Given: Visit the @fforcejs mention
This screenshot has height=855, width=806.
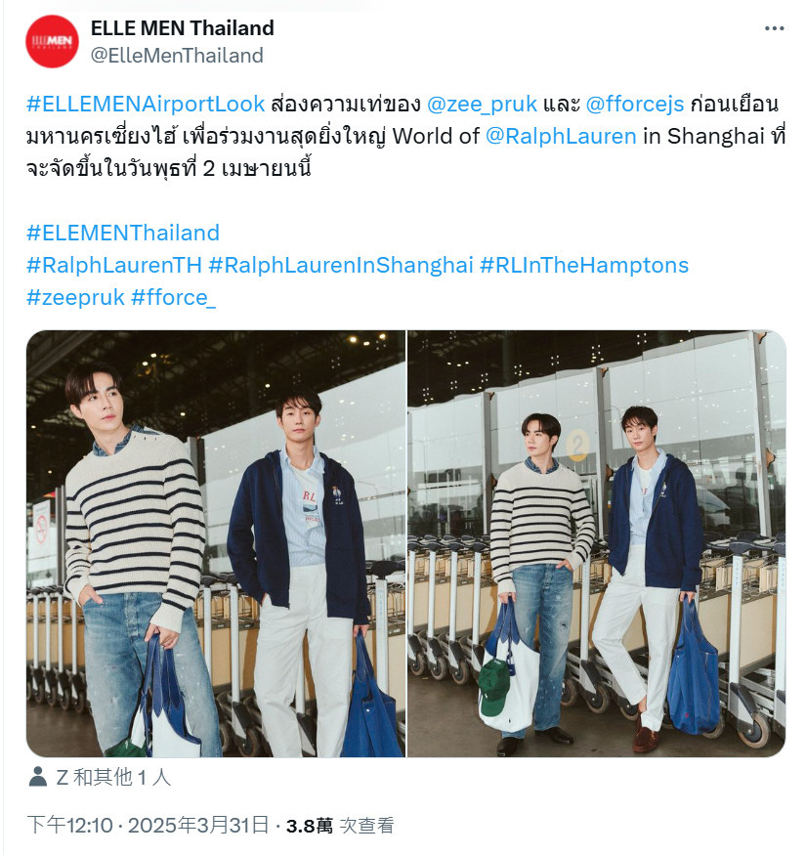Looking at the screenshot, I should point(635,104).
